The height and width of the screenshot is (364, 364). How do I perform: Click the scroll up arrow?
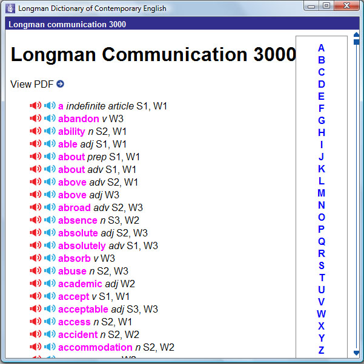[x=356, y=35]
